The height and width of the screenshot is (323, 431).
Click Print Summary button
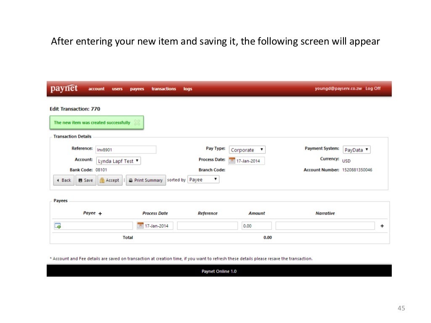pos(146,180)
